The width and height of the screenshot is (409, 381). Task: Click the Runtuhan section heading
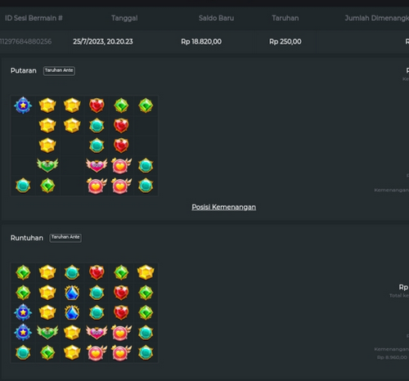click(27, 238)
